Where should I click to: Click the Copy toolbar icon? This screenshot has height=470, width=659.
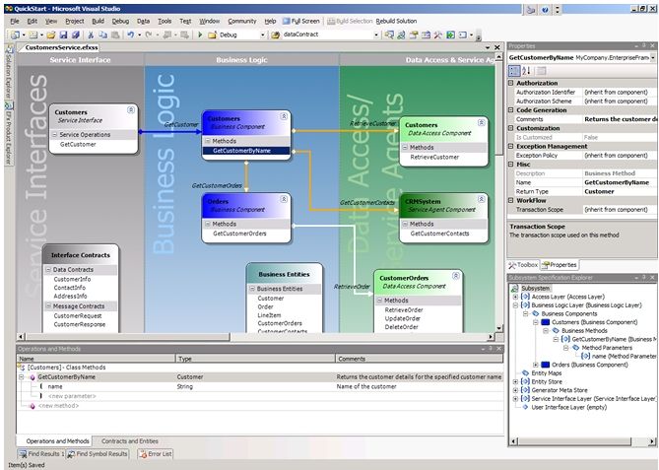point(102,34)
